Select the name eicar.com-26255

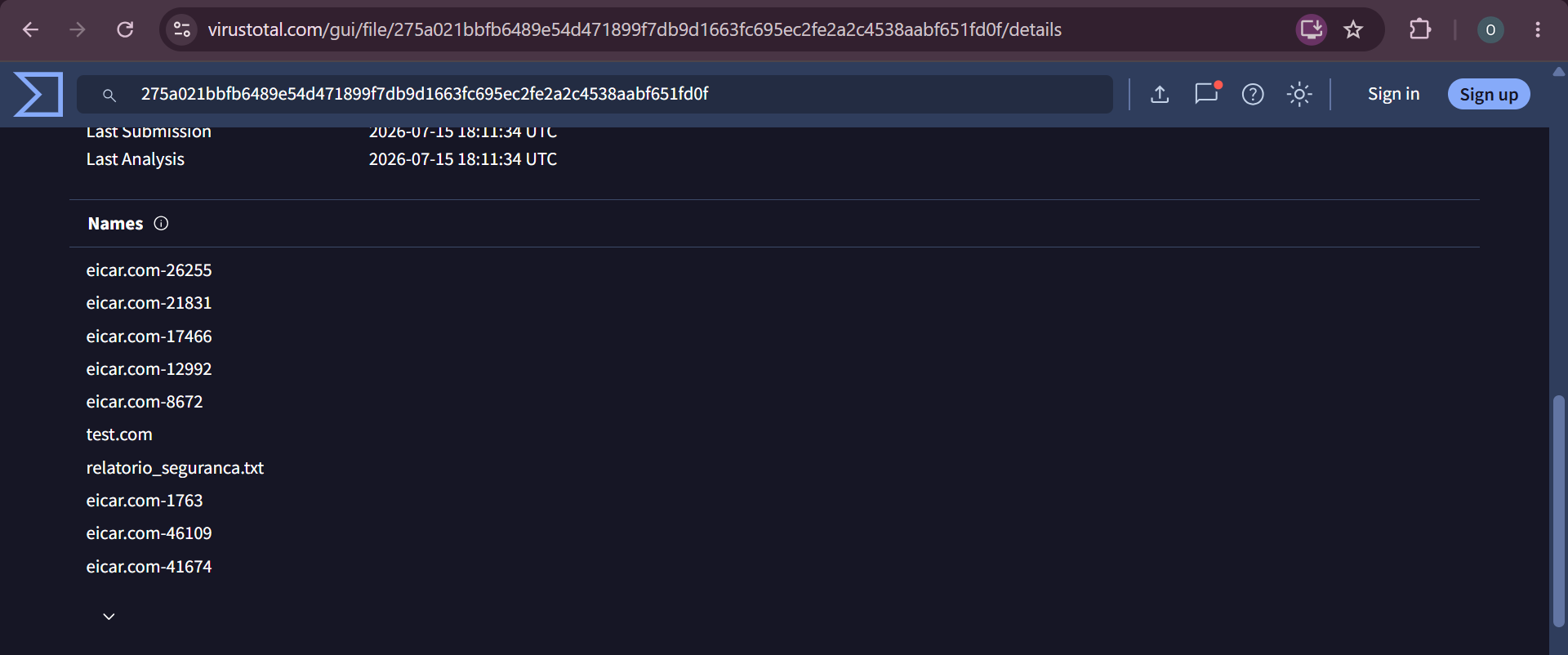point(149,270)
